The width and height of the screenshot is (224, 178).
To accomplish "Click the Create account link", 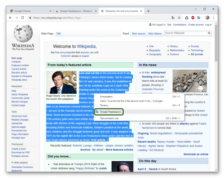I will 196,24.
